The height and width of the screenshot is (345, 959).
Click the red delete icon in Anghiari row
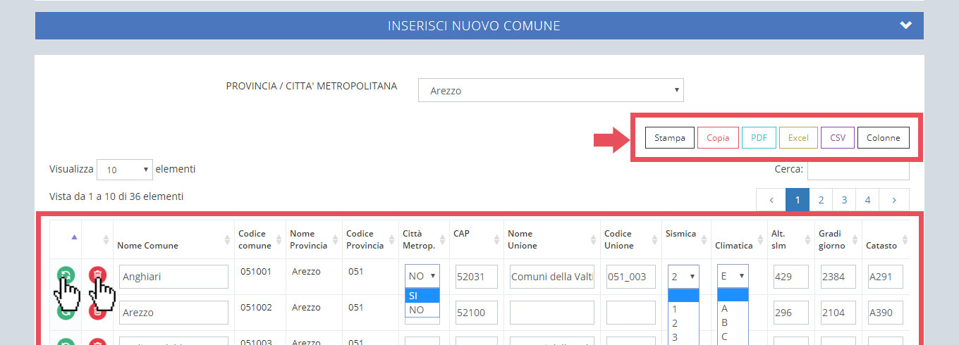tap(98, 276)
